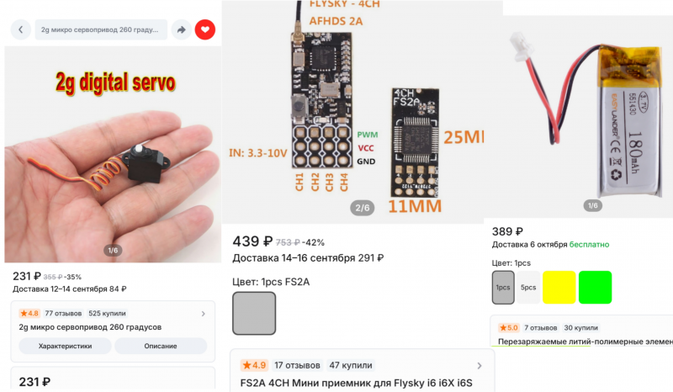Open the servo's 77 отзывов reviews
673x392 pixels.
point(64,314)
